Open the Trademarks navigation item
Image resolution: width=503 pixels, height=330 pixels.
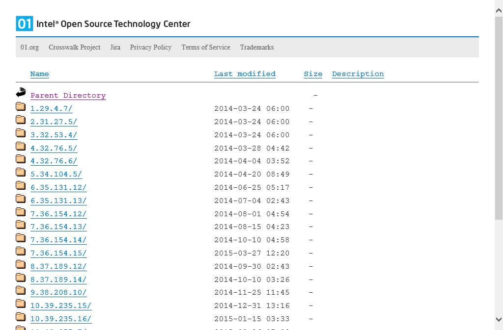click(x=256, y=48)
